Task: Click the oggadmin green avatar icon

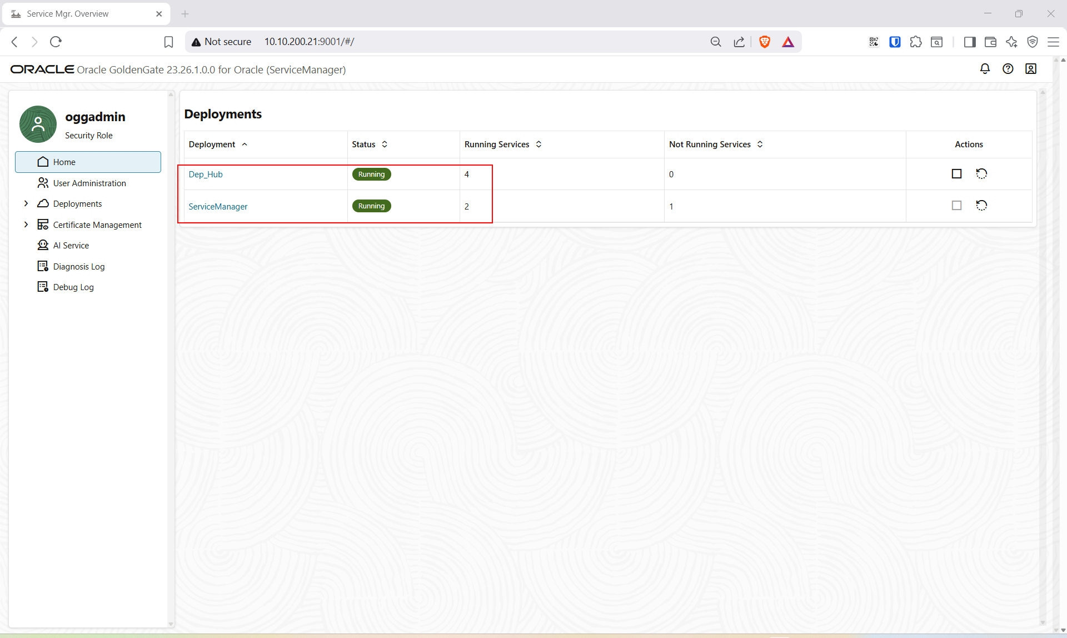Action: 38,124
